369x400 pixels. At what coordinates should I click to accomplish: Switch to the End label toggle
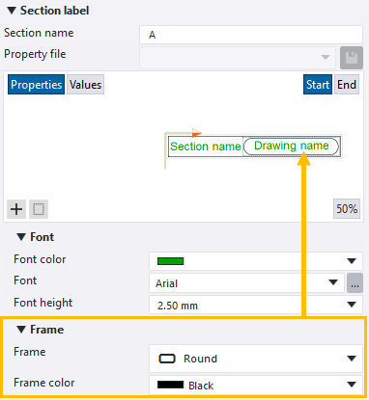click(347, 85)
